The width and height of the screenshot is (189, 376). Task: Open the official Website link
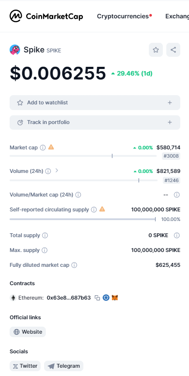(28, 332)
